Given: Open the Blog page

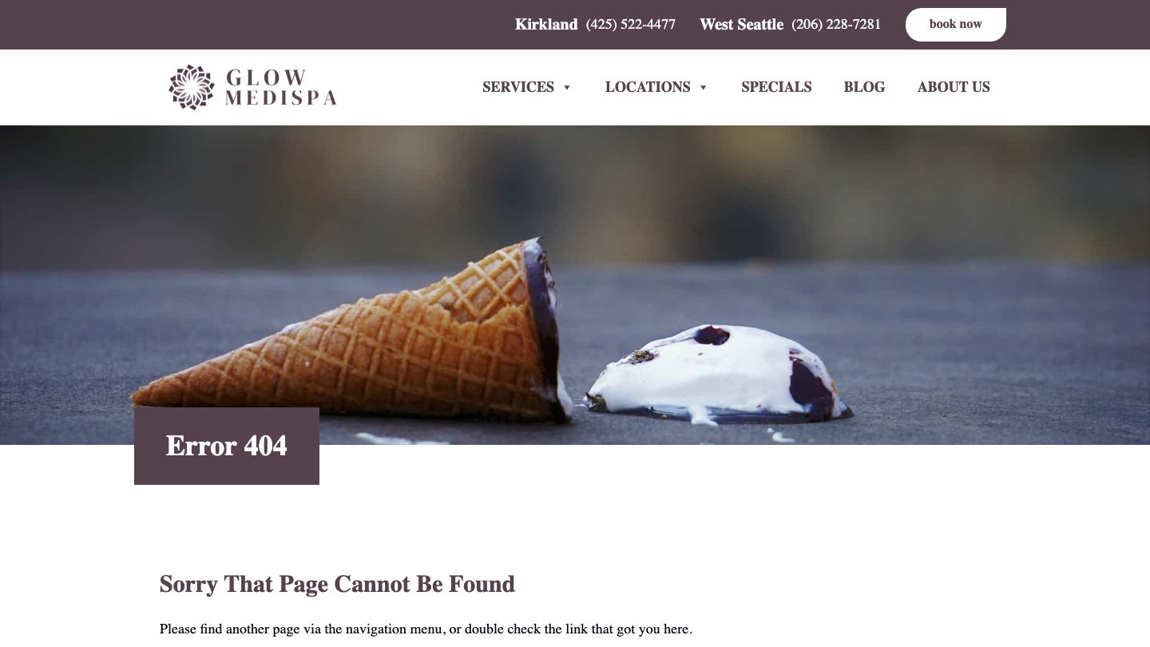Looking at the screenshot, I should 864,87.
